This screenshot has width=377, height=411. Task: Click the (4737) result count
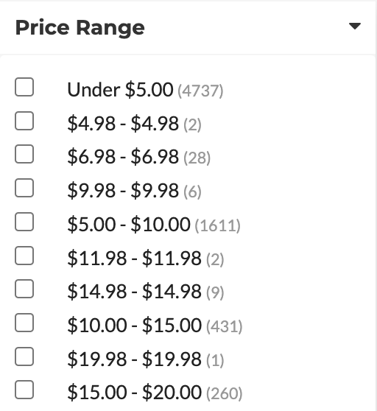click(200, 91)
